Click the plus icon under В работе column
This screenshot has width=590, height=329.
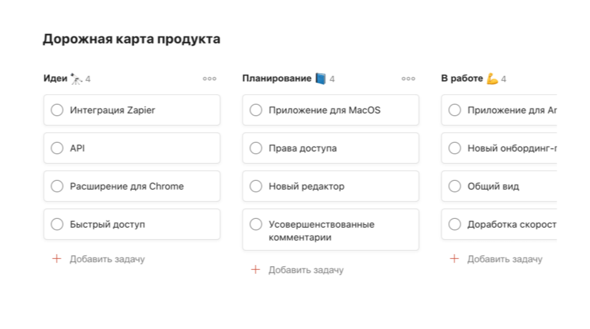pyautogui.click(x=454, y=259)
